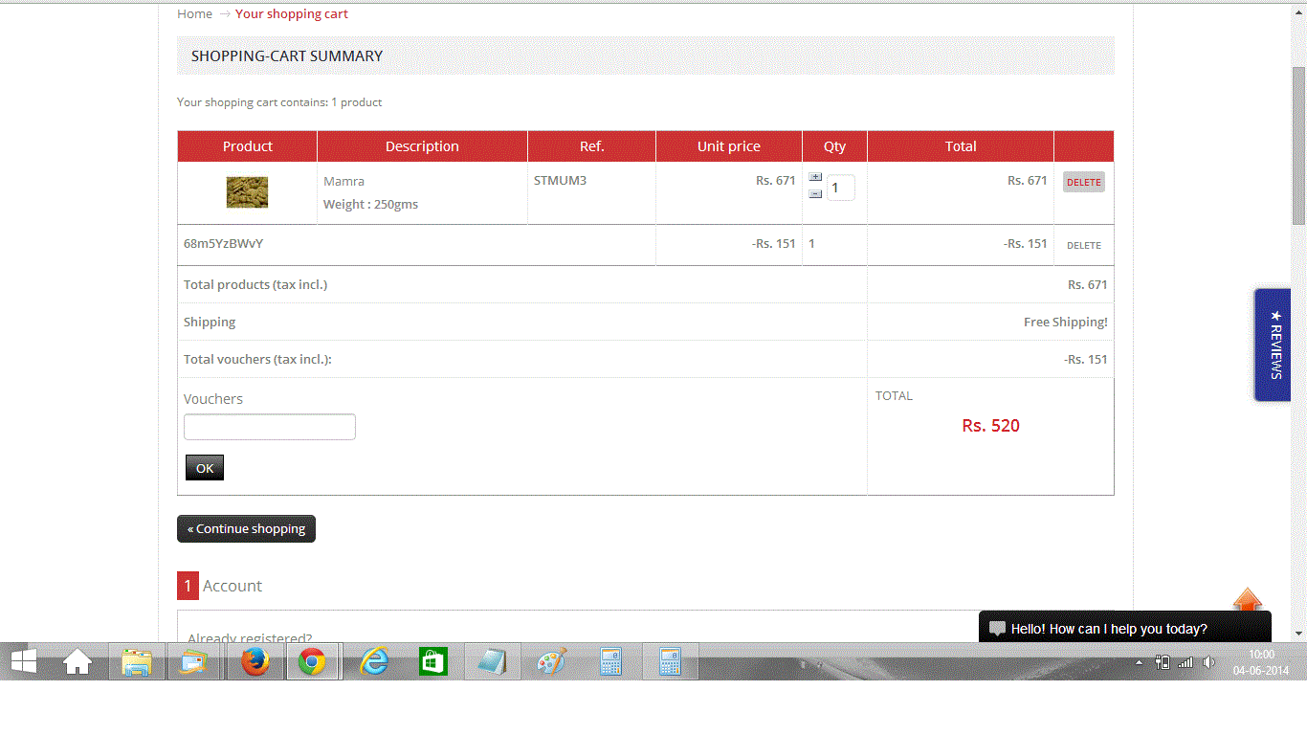Open the Mamra product description link
The height and width of the screenshot is (735, 1307).
pos(343,181)
